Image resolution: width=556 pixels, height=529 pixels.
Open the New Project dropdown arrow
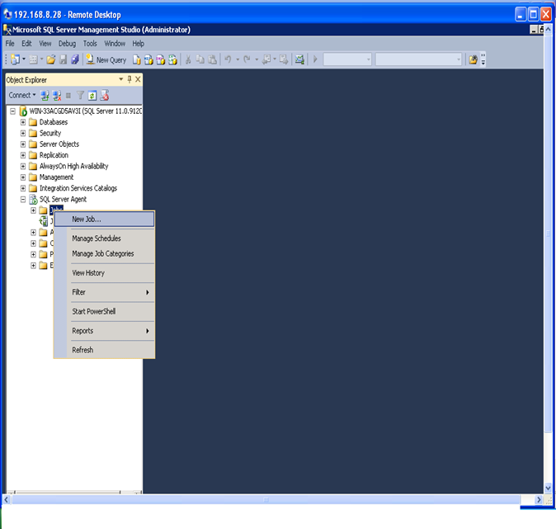(24, 59)
